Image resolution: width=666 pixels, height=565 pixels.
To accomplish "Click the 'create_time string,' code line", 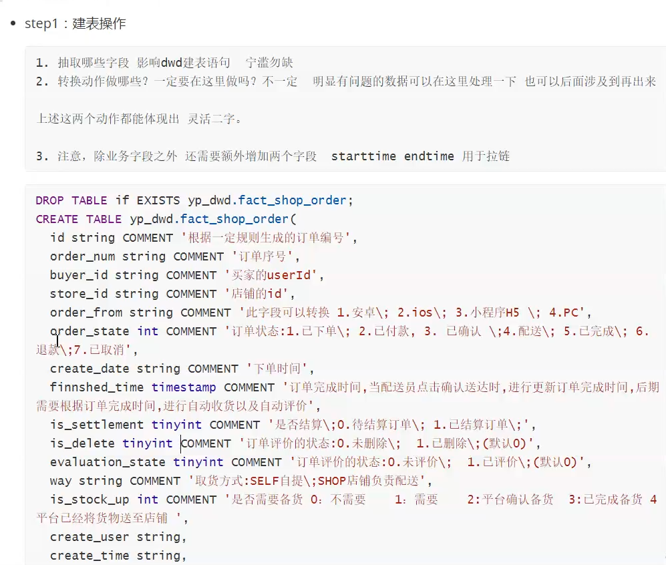I will click(118, 555).
